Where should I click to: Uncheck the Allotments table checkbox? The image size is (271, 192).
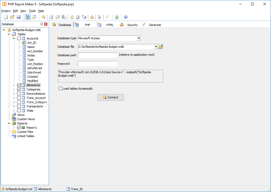point(19,85)
